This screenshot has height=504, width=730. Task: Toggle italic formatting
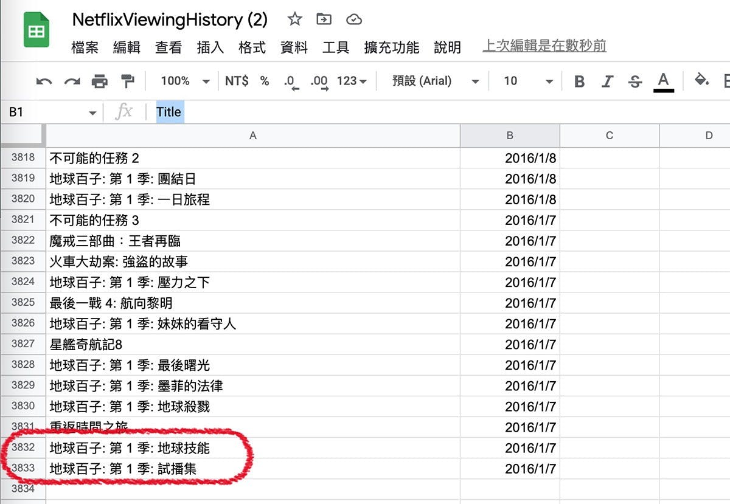pyautogui.click(x=607, y=81)
